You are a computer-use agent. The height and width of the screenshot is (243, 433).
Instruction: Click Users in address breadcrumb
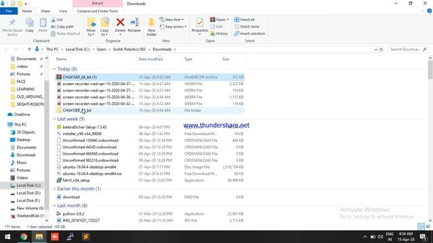(x=101, y=49)
